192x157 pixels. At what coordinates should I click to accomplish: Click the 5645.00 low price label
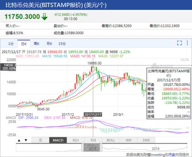click(x=43, y=109)
